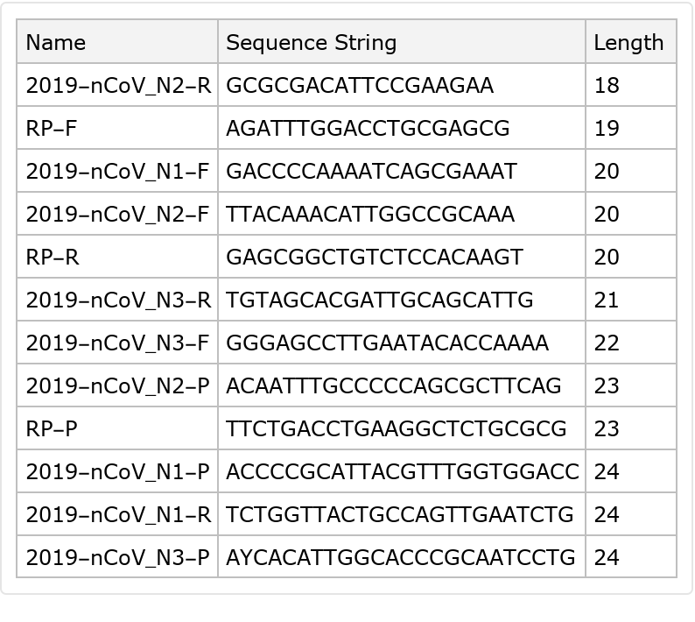Click the 2019-nCoV_N3-F name cell
Screen dimensions: 695x622
(x=117, y=343)
